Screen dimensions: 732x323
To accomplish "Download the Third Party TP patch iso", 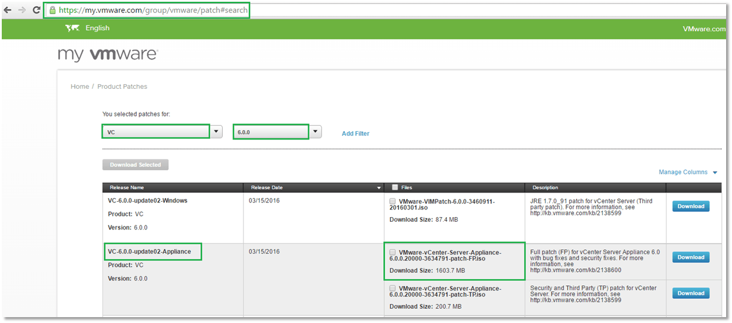I will click(691, 293).
